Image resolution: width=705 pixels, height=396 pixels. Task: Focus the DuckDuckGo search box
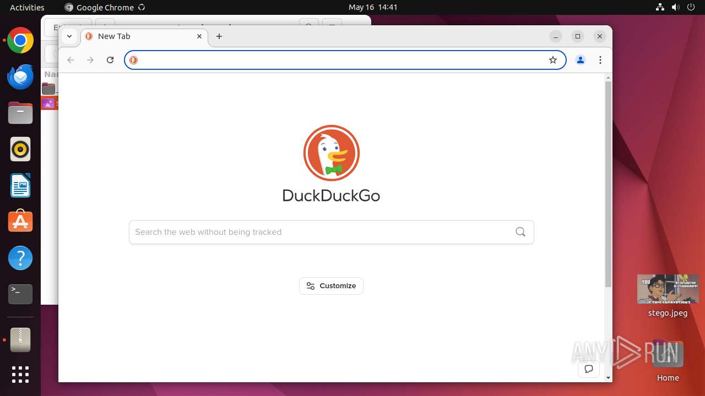point(332,232)
